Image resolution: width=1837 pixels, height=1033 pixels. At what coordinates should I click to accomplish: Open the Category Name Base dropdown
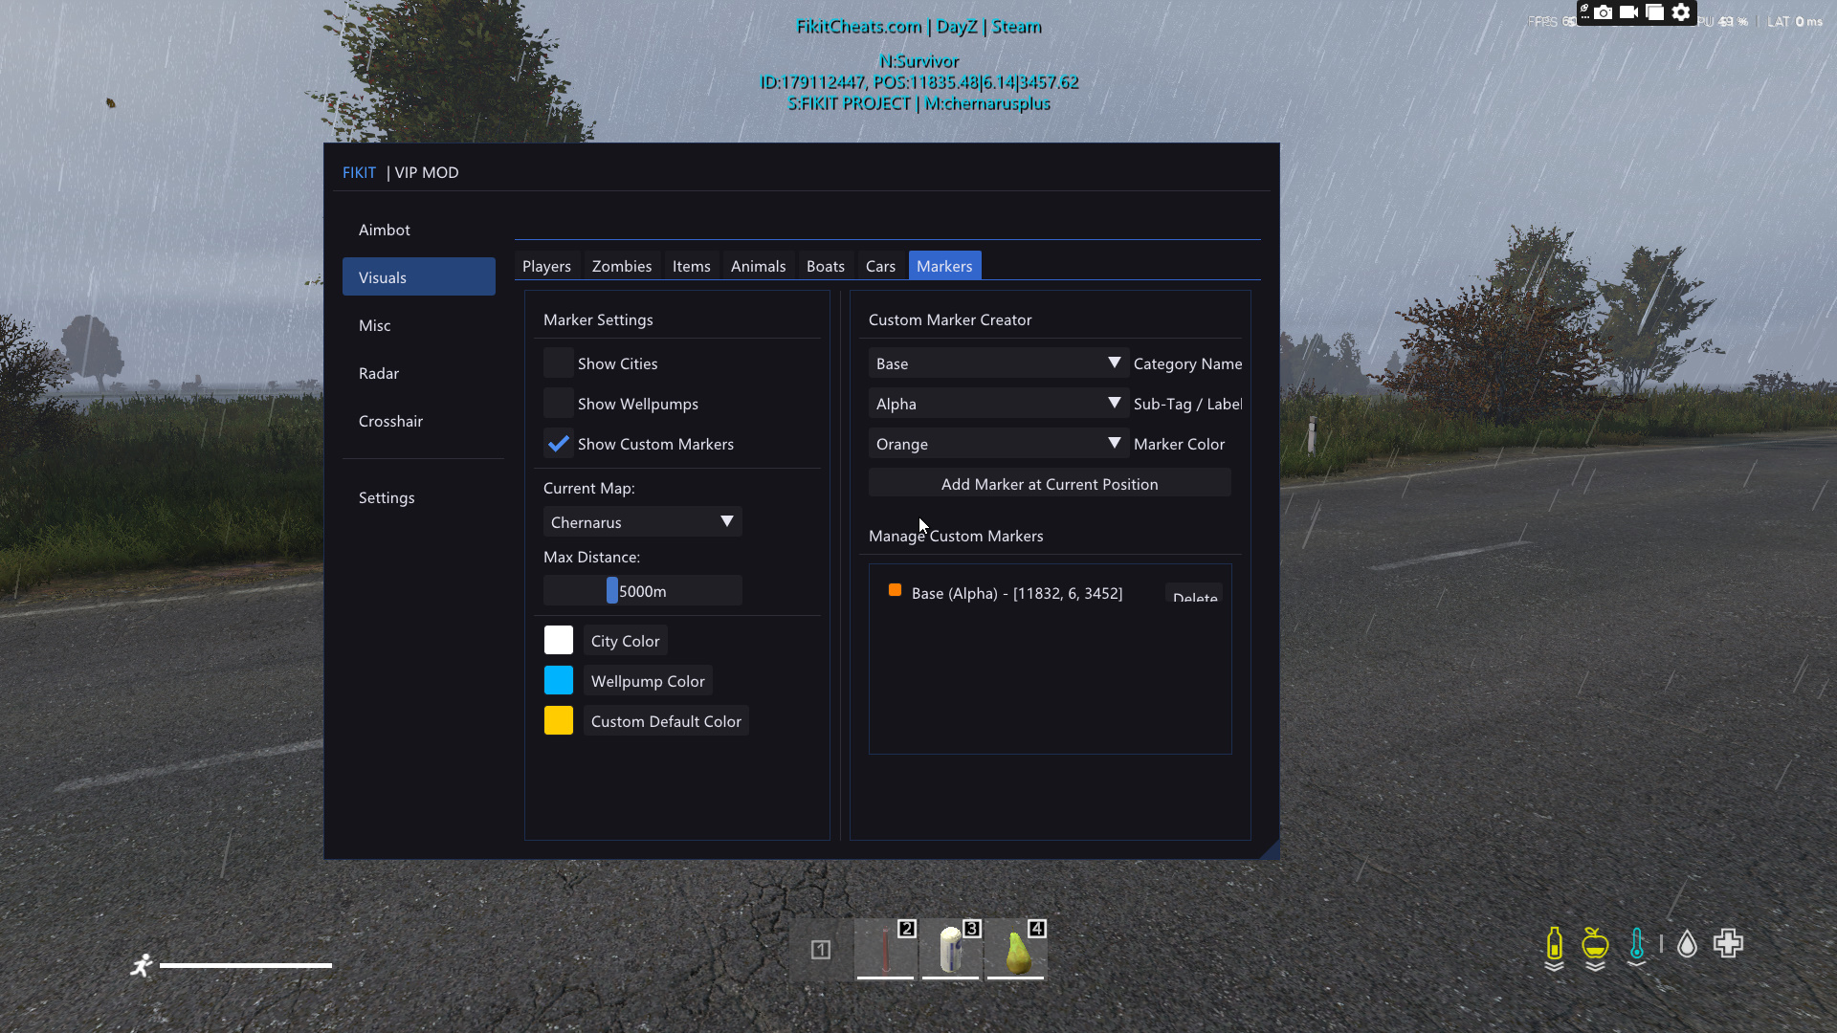(x=999, y=363)
